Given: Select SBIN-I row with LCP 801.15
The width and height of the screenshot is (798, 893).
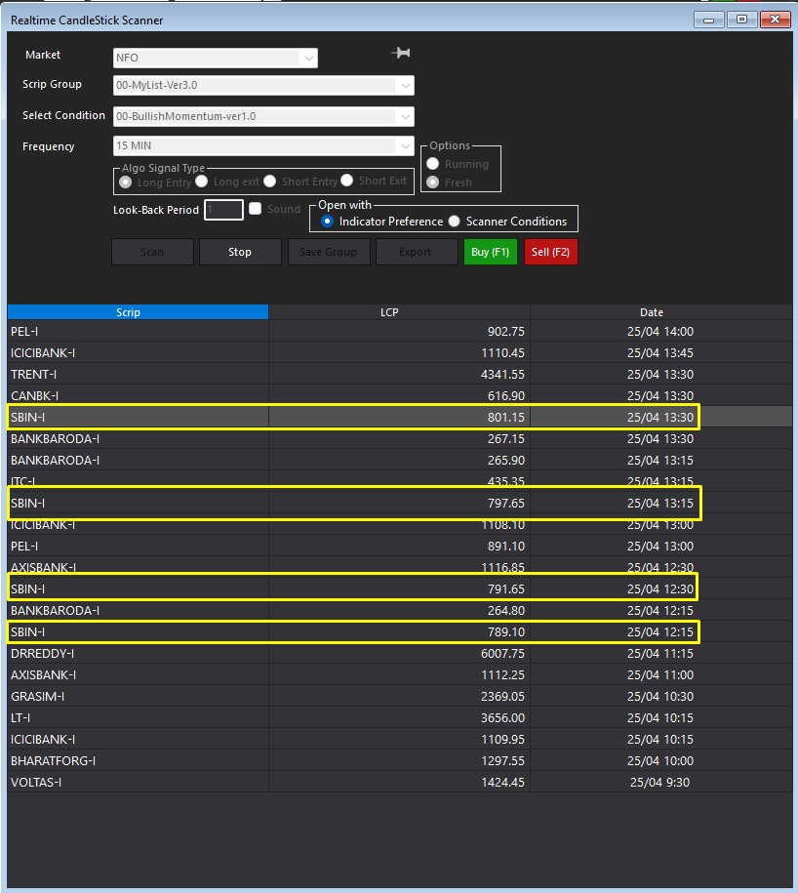Looking at the screenshot, I should pos(400,418).
